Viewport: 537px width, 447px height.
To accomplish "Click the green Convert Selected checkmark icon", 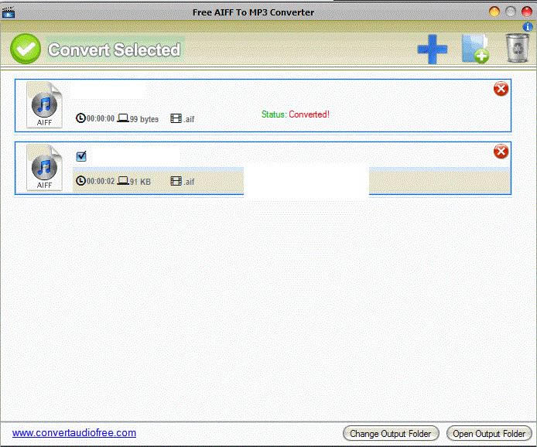I will [26, 49].
